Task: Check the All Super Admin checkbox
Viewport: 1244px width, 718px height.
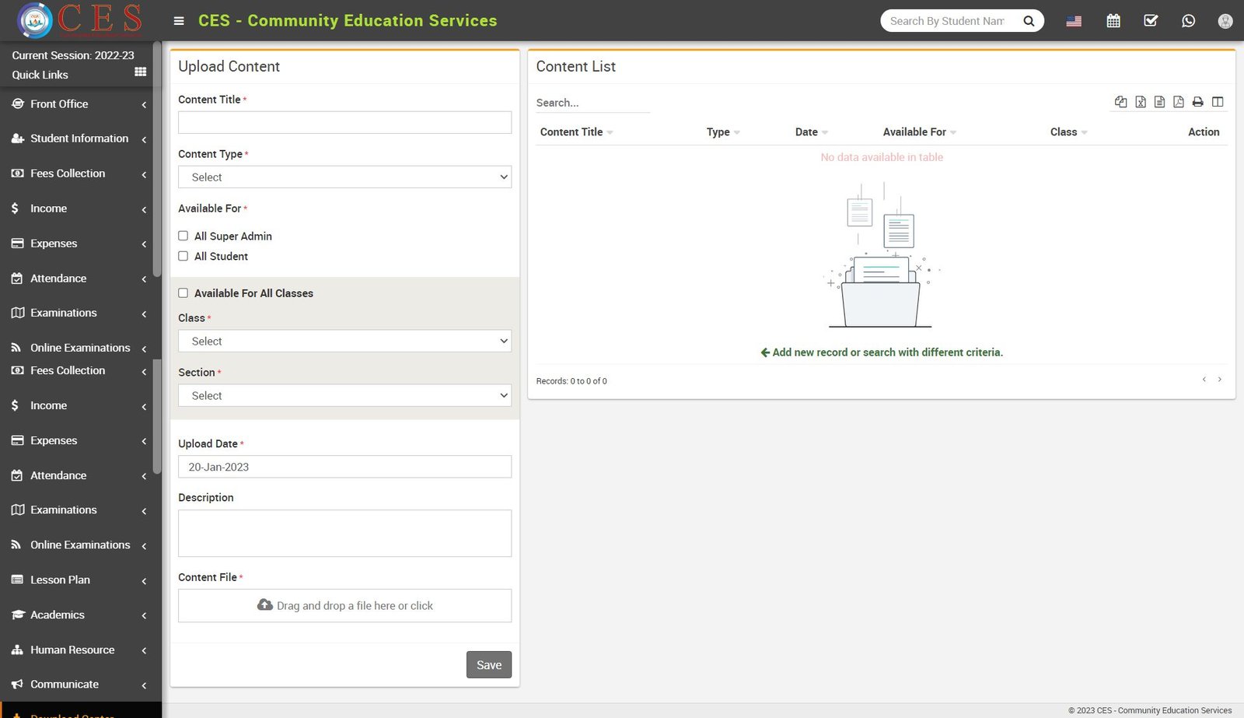Action: [x=183, y=236]
